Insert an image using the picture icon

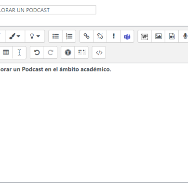pos(158,36)
